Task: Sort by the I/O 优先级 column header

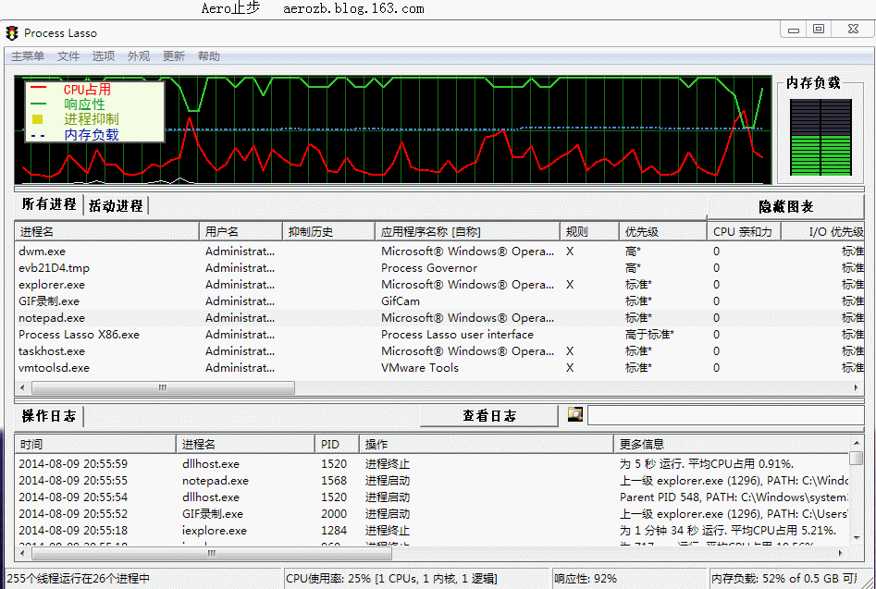Action: click(822, 232)
